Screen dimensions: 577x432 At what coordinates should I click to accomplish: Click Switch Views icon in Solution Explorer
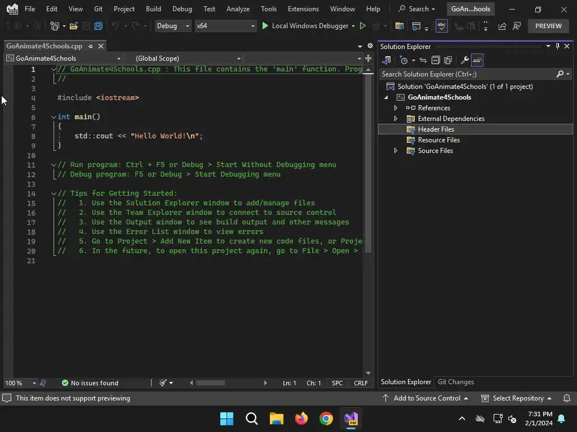(387, 60)
